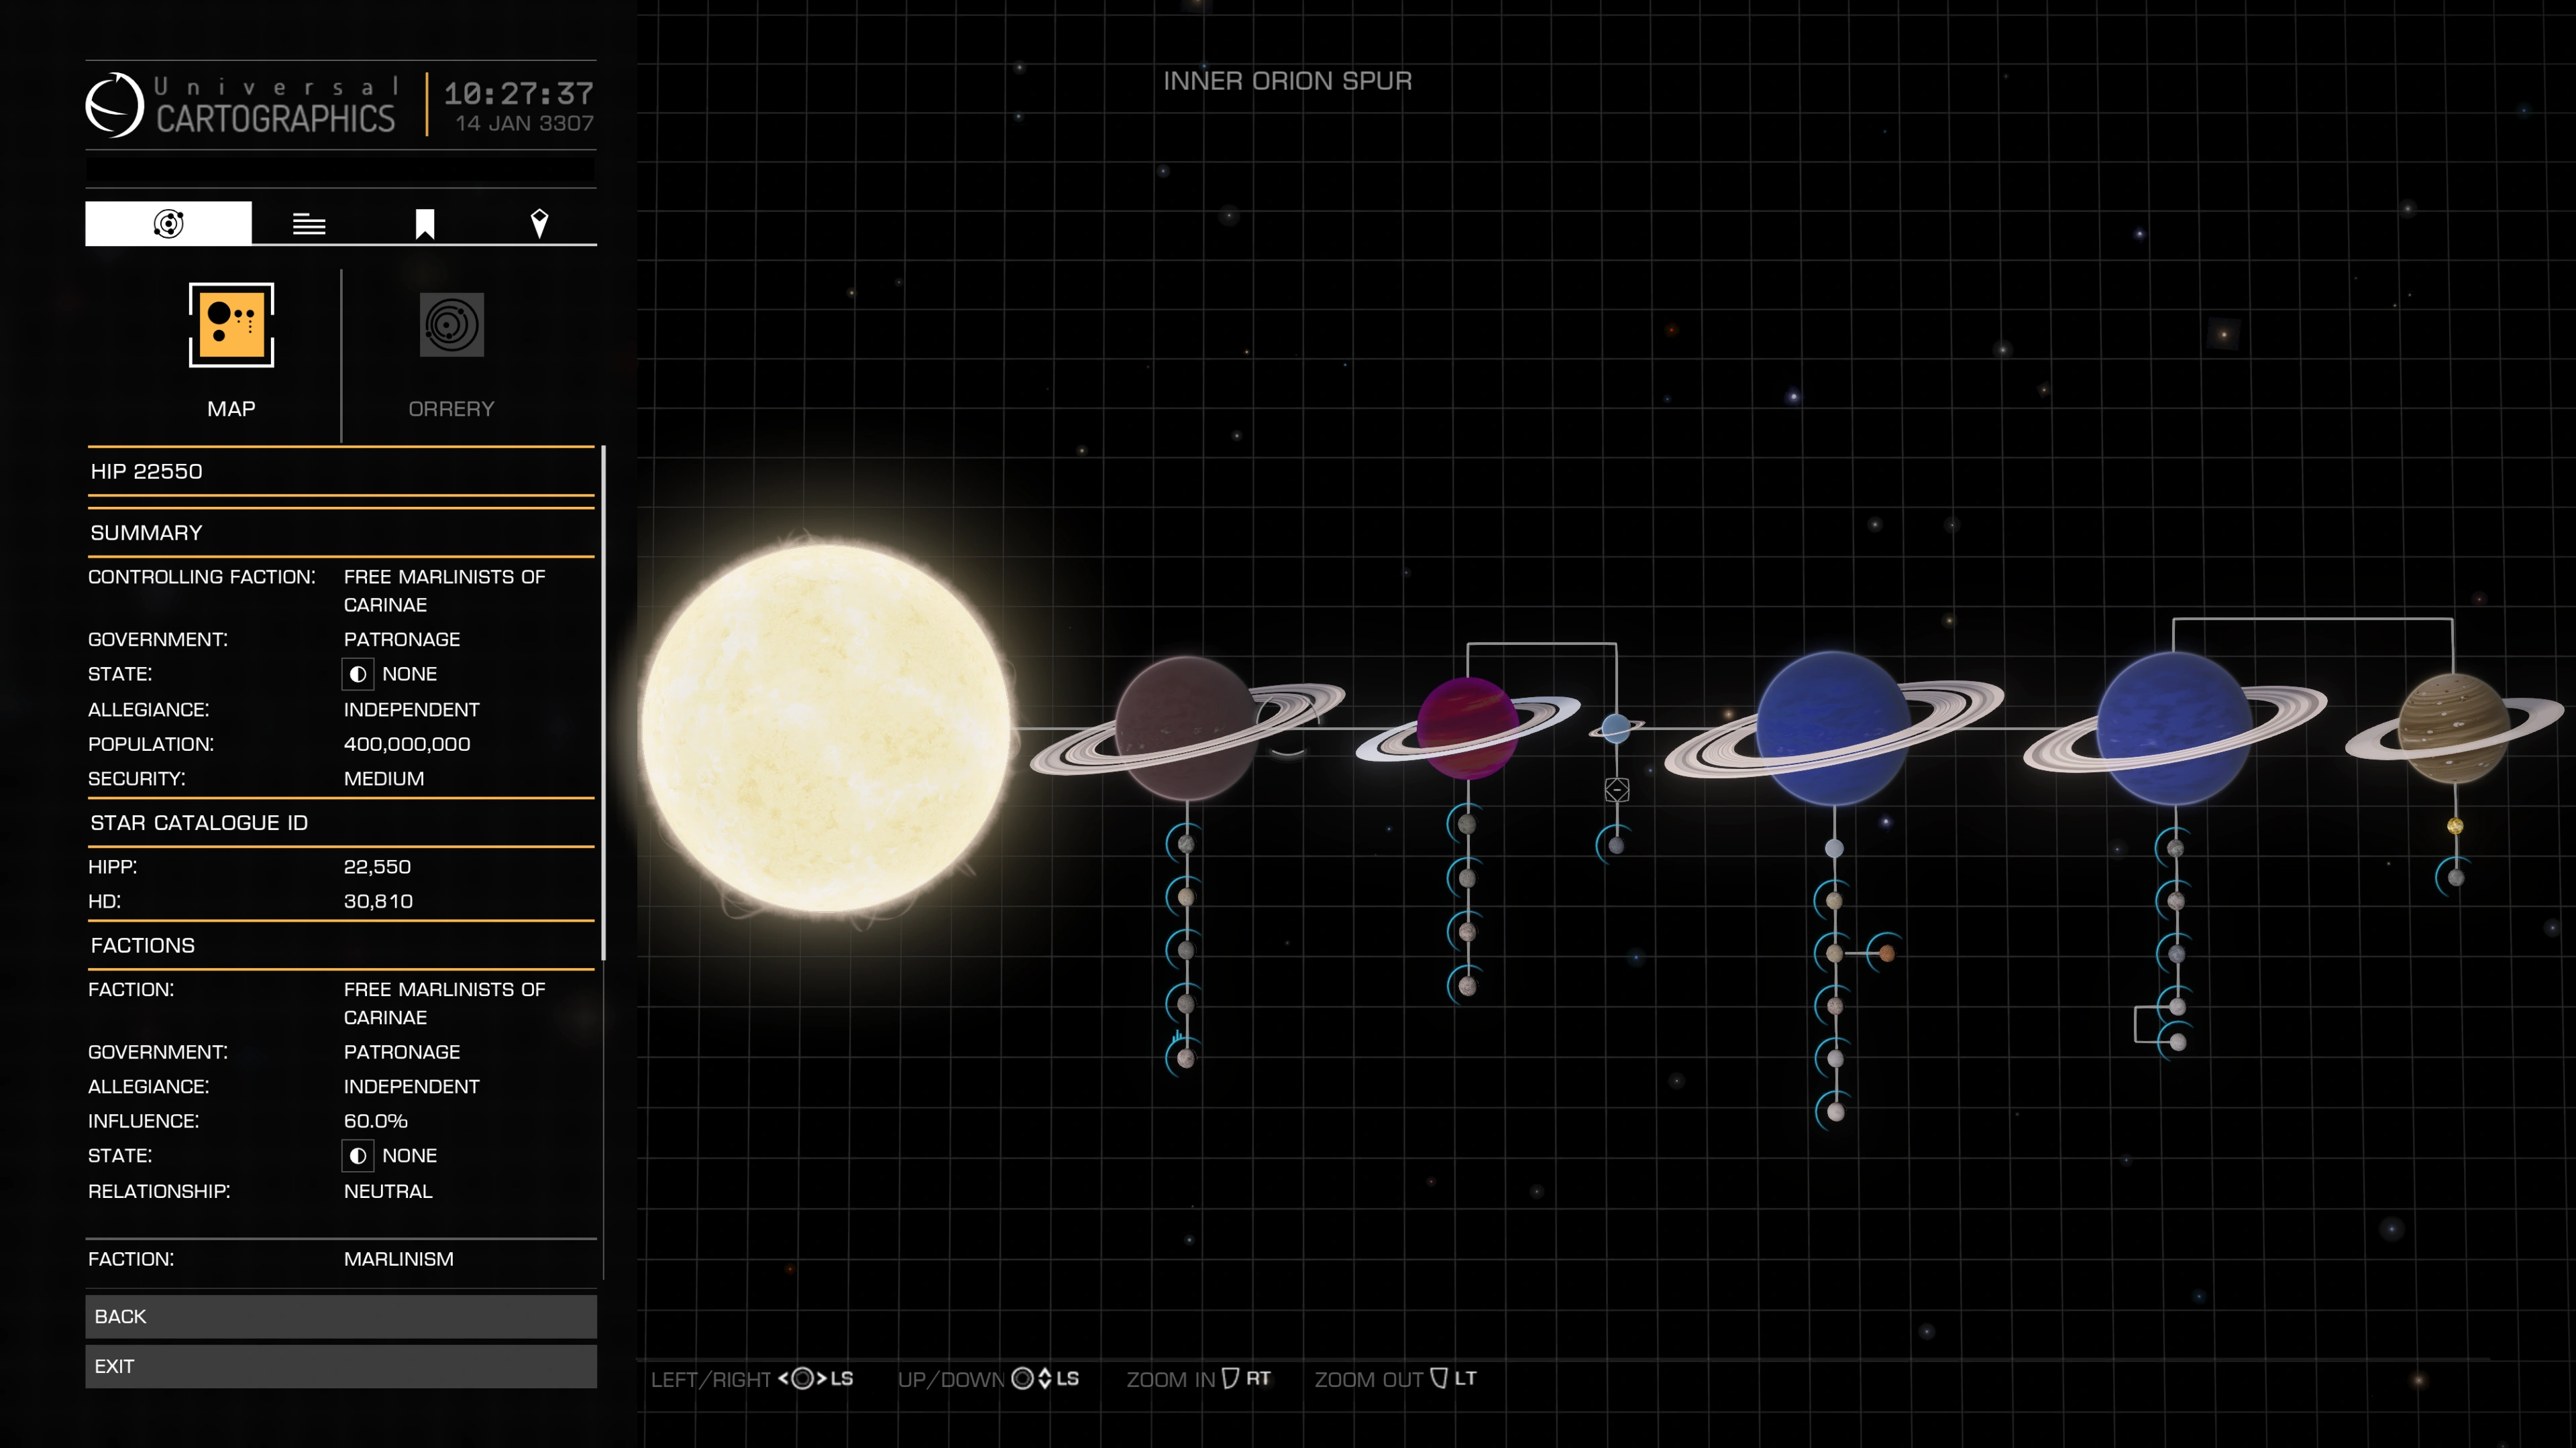Open the list view tab icon

click(308, 224)
